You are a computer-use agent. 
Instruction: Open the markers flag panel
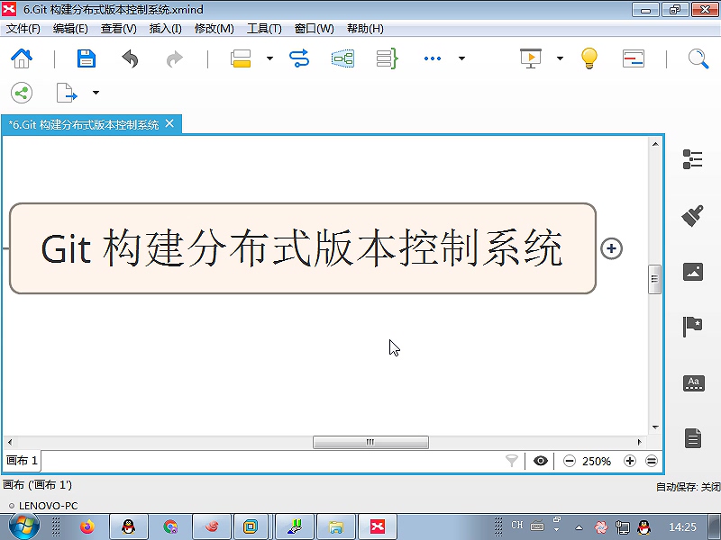pyautogui.click(x=692, y=327)
